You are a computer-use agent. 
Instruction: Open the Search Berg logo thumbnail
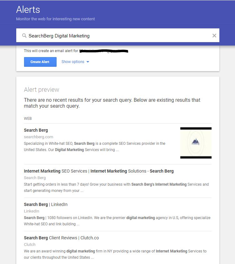(x=196, y=143)
